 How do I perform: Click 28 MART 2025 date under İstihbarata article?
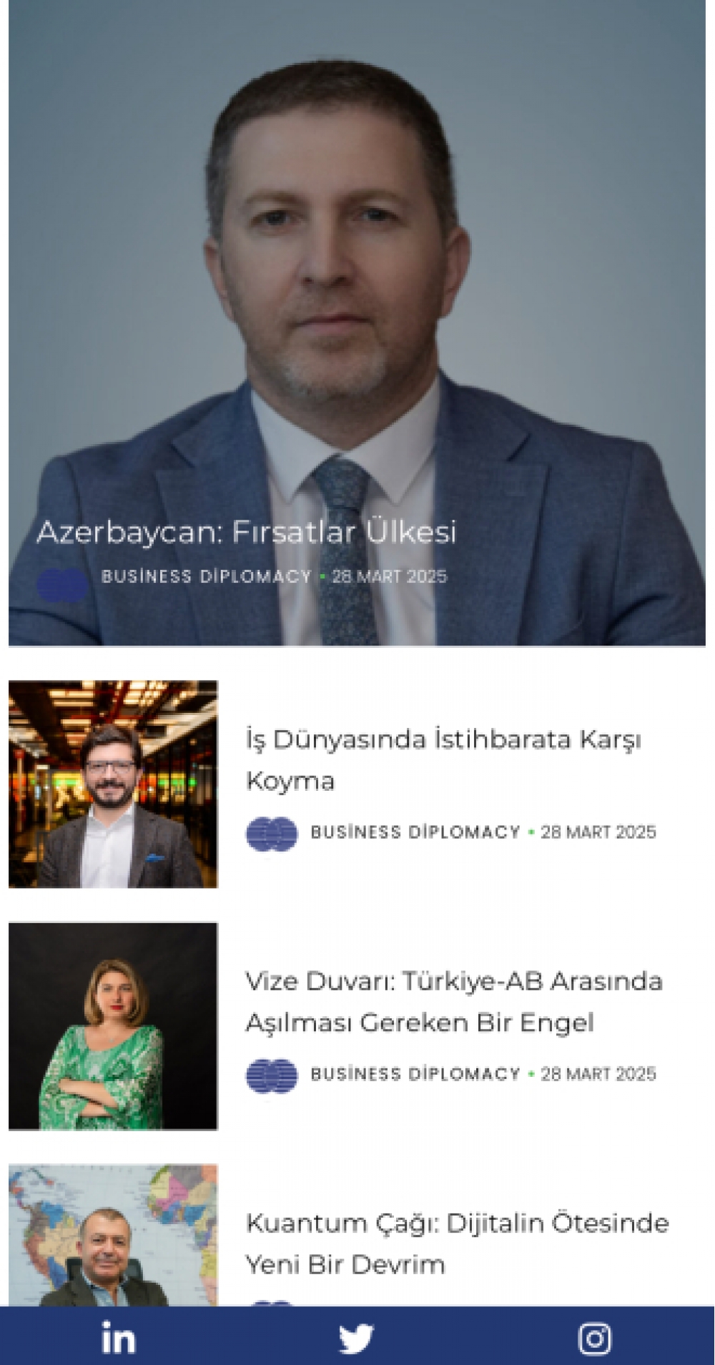click(598, 832)
